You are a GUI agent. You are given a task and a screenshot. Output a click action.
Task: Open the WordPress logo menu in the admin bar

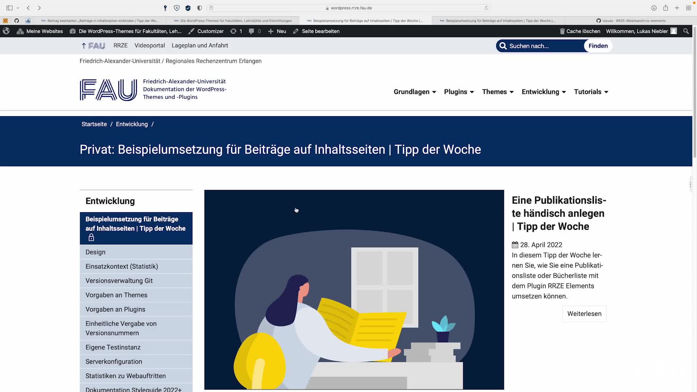6,31
